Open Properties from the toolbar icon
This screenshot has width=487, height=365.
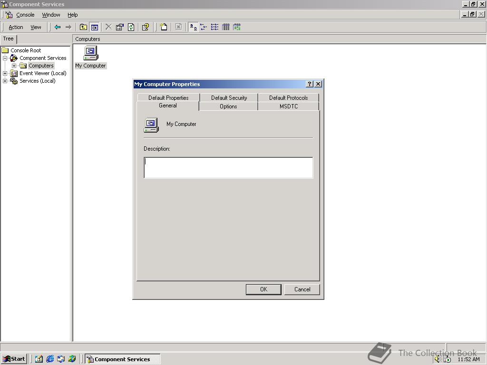tap(119, 27)
